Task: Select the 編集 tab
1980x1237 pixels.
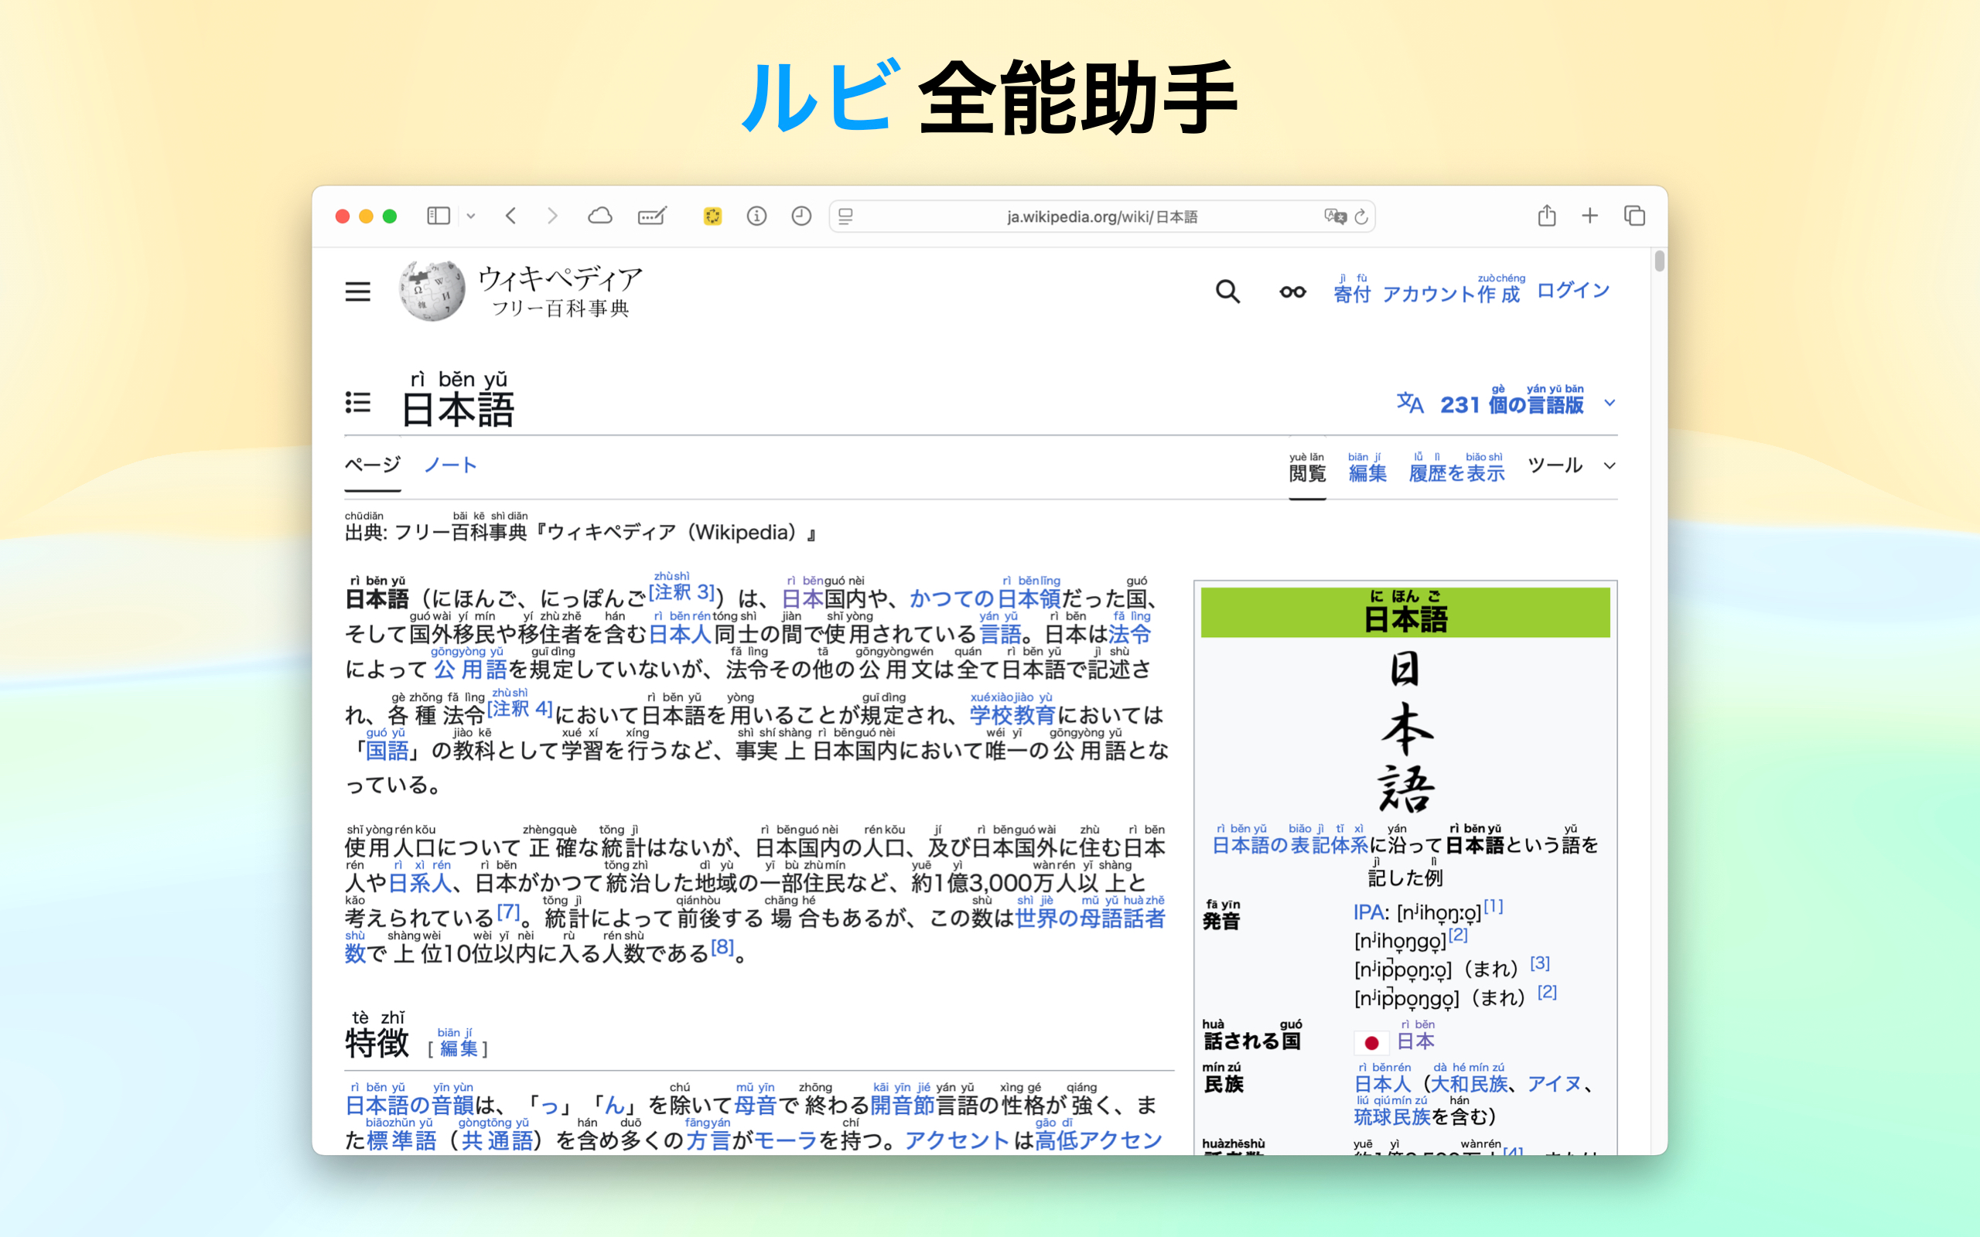Action: click(1367, 472)
